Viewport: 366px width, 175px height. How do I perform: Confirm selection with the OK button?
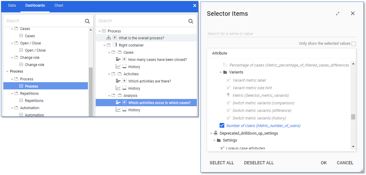pyautogui.click(x=324, y=163)
